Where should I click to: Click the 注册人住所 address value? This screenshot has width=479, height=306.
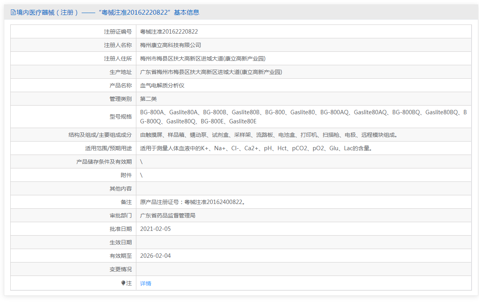pos(203,59)
